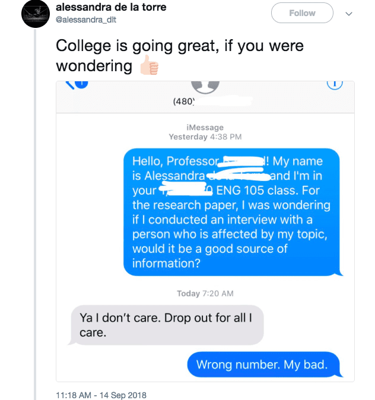Click the (480) phone number label
This screenshot has height=400, width=375.
[184, 101]
